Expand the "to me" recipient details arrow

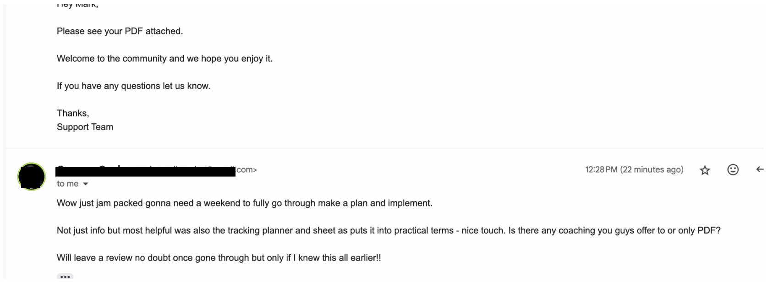click(86, 184)
